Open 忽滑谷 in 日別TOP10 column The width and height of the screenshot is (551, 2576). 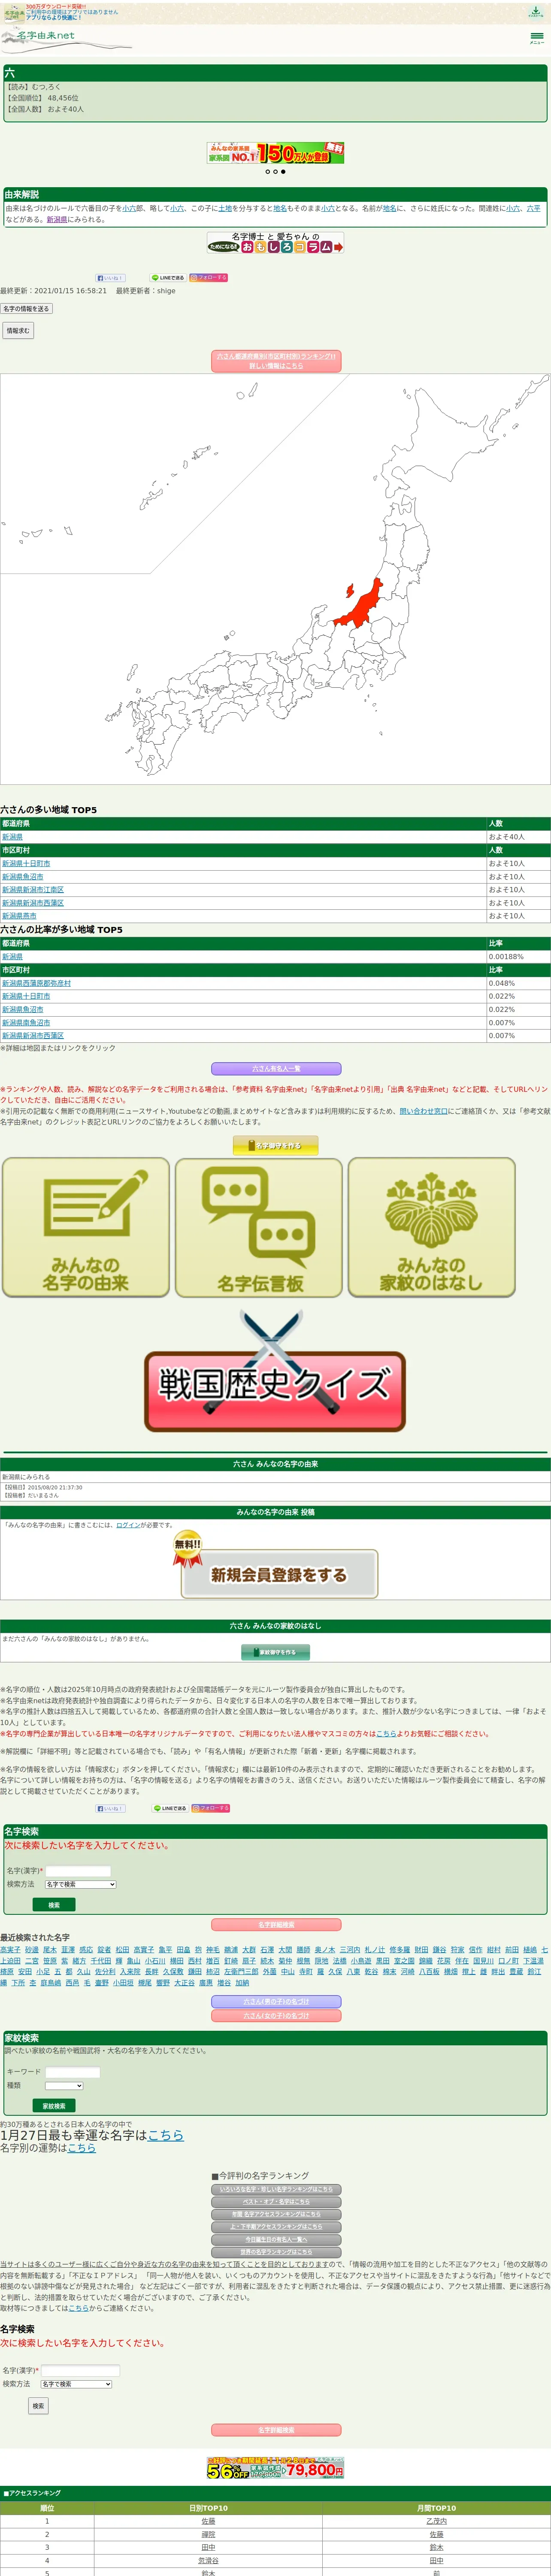(208, 2562)
